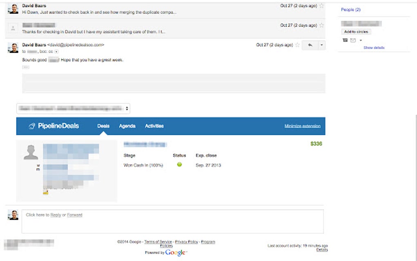Click Minimize extension link
The height and width of the screenshot is (261, 417).
point(303,126)
